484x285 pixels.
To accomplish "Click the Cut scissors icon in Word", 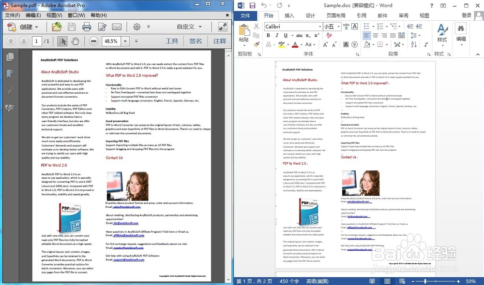I will (x=256, y=27).
